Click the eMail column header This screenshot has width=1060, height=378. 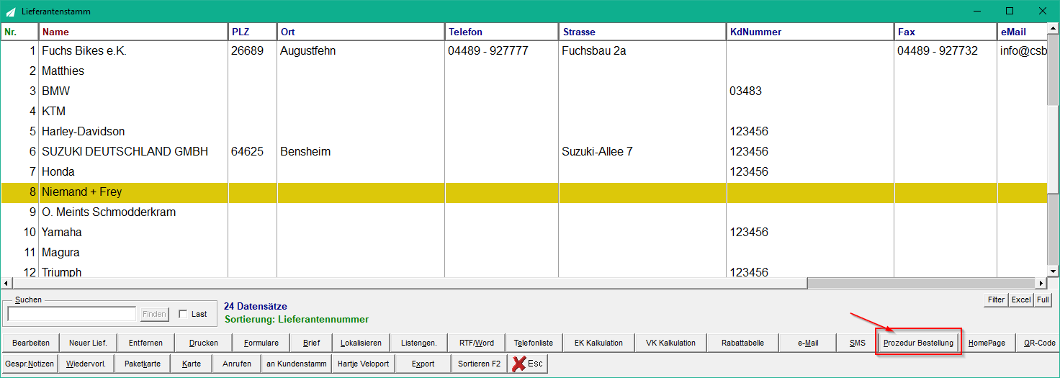pos(1022,32)
